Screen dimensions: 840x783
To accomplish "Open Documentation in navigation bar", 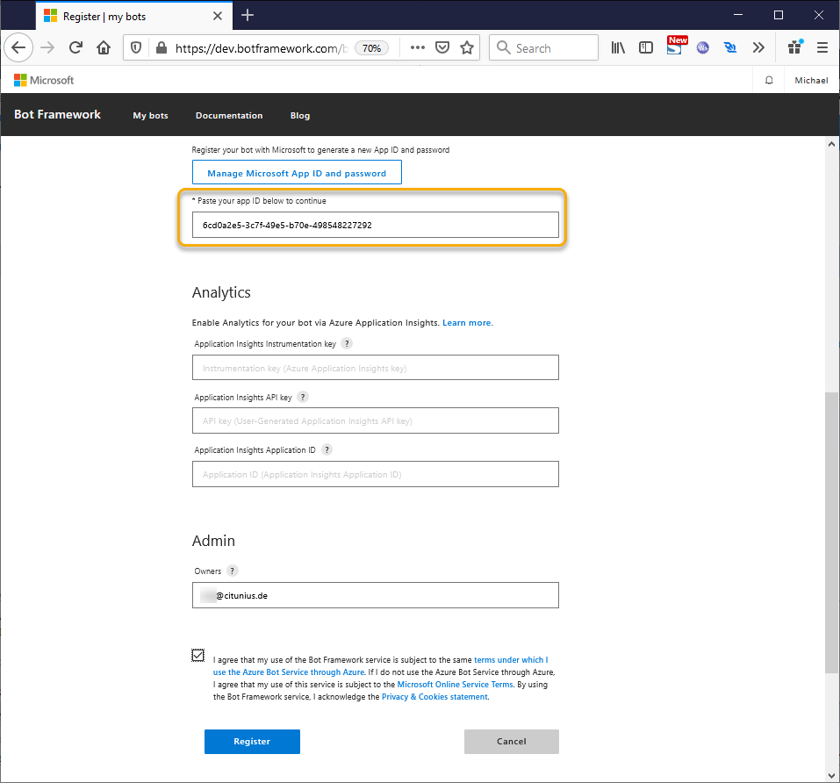I will 229,116.
